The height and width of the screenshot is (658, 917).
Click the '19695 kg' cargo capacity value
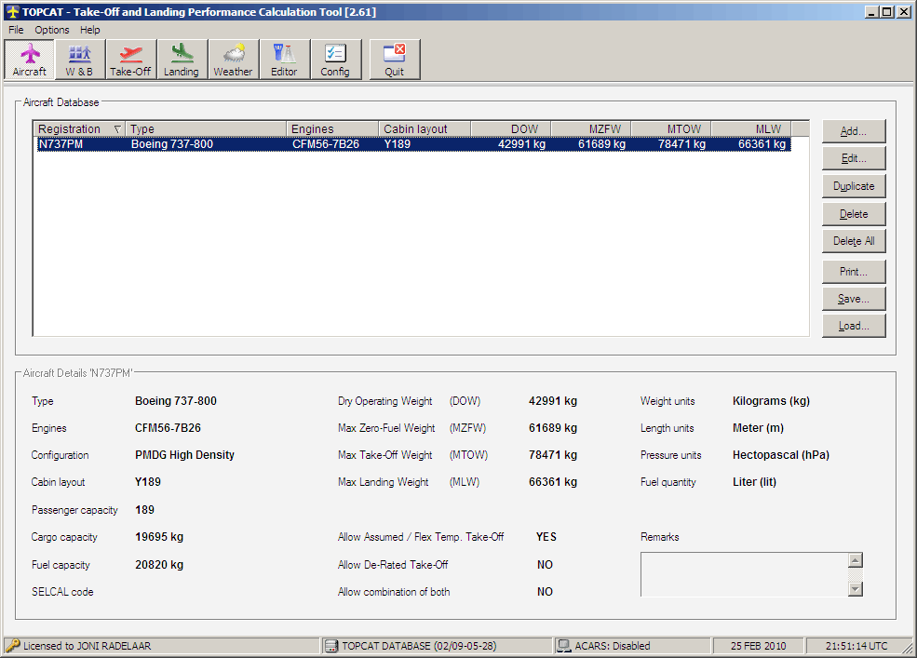(159, 537)
